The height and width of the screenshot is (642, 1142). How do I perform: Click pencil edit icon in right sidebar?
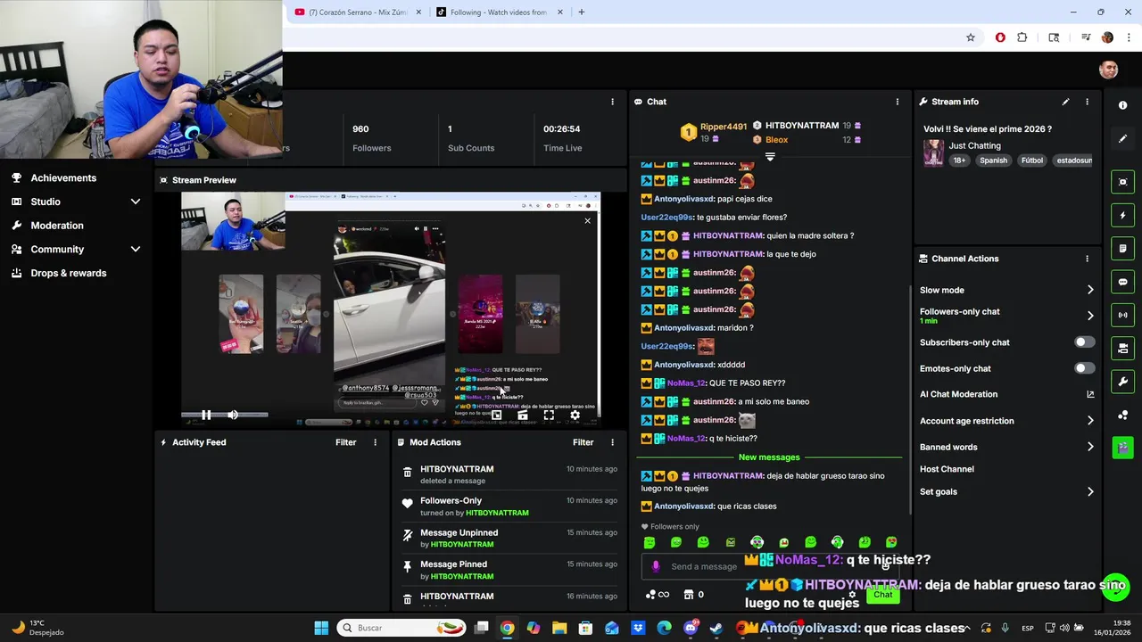1122,138
